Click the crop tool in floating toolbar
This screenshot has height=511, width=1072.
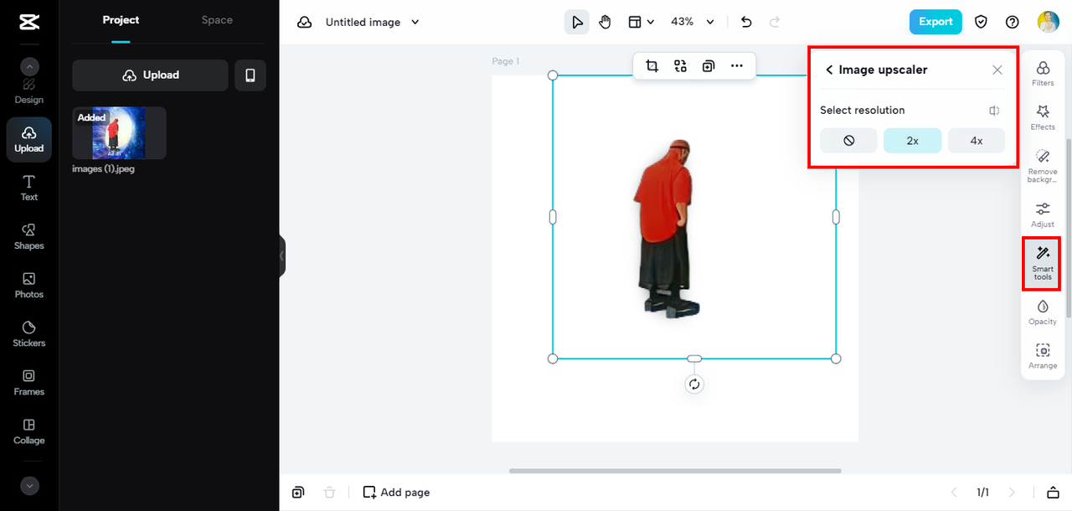click(x=652, y=66)
